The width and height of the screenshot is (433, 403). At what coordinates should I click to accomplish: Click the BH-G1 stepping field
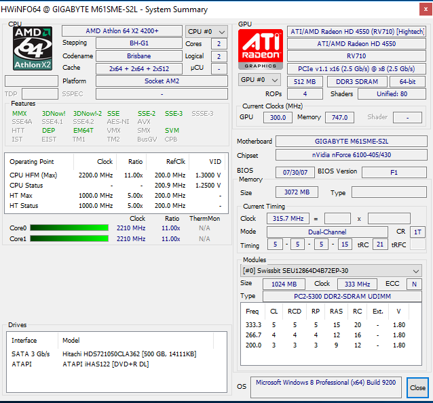pyautogui.click(x=139, y=43)
